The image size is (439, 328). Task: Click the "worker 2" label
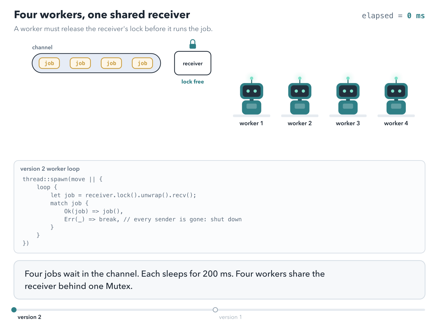[300, 123]
